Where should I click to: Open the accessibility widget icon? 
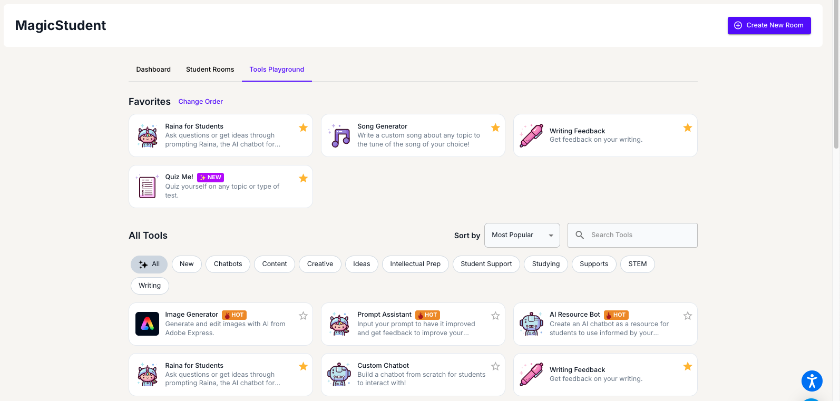(x=812, y=380)
